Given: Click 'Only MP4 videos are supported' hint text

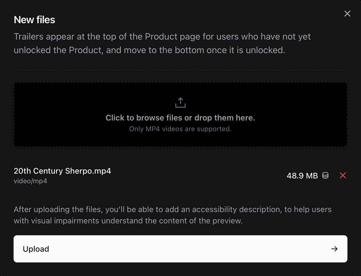Looking at the screenshot, I should (x=180, y=129).
